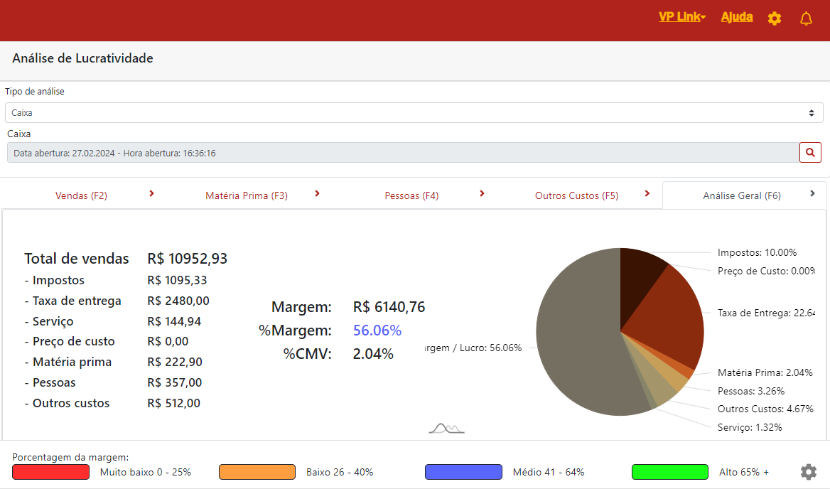Viewport: 830px width, 489px height.
Task: Click the chevron after the Pessoas tab
Action: pos(482,193)
